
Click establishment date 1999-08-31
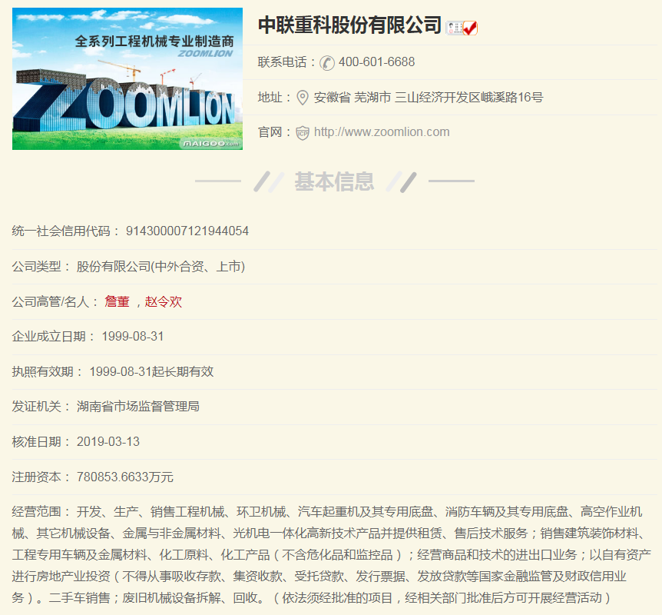[133, 337]
